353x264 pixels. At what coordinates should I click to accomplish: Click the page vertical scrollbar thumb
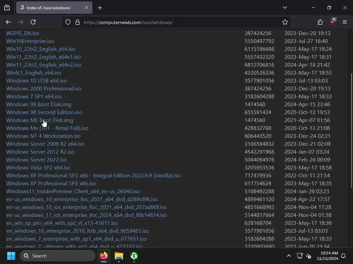pyautogui.click(x=351, y=130)
